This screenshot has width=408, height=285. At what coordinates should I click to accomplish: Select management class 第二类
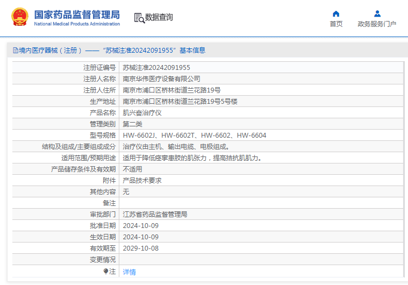click(132, 124)
